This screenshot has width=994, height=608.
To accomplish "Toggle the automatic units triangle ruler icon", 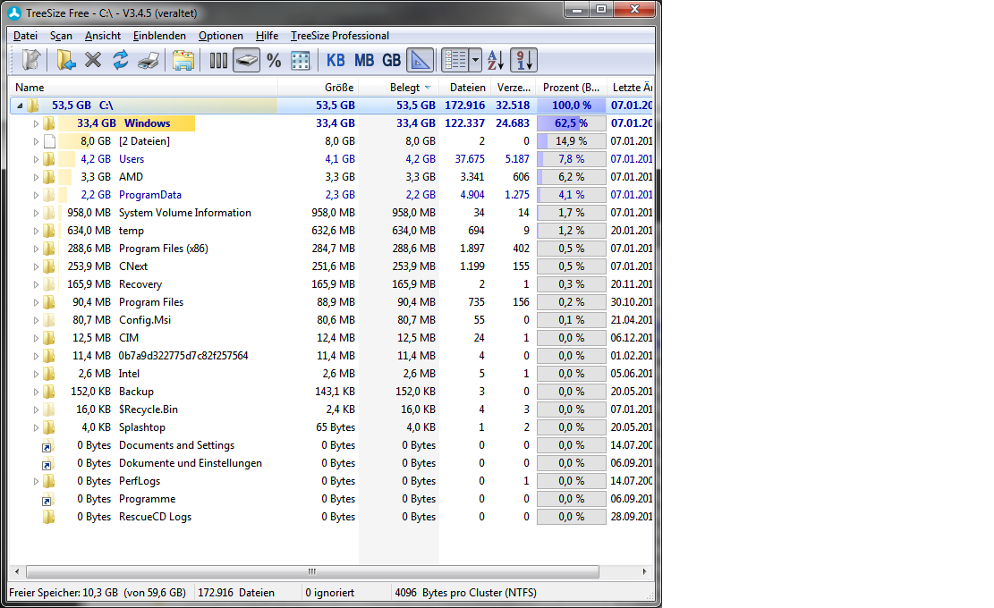I will click(420, 60).
